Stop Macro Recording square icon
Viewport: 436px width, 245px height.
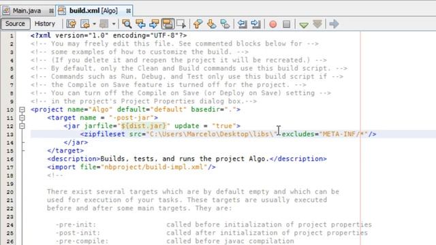pyautogui.click(x=286, y=24)
